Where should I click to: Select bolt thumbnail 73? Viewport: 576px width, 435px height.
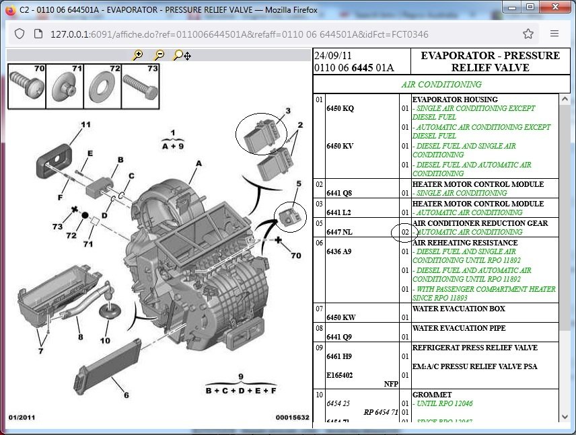[141, 87]
